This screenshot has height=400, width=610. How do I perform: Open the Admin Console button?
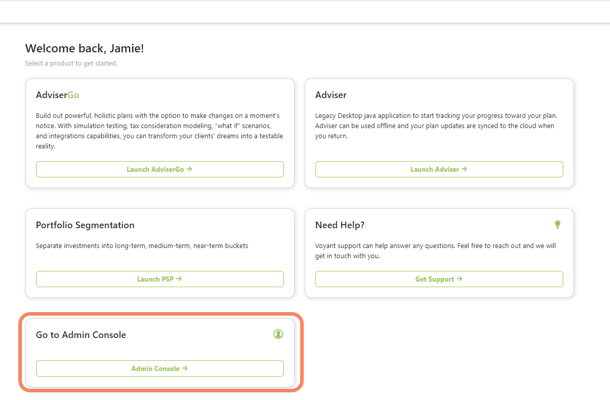point(159,368)
